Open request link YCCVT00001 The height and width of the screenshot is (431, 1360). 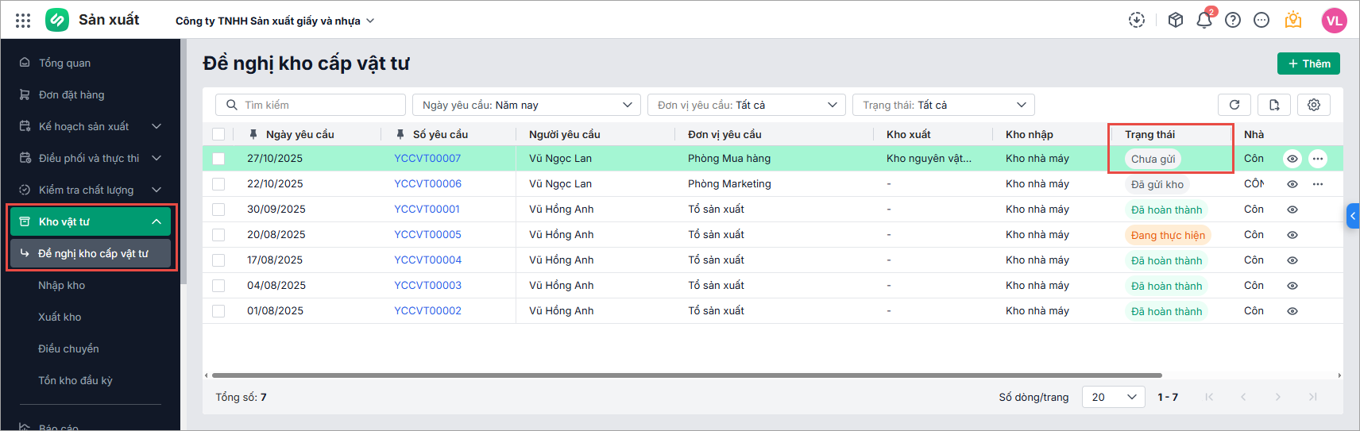(427, 210)
